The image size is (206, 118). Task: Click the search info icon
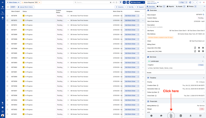(117, 2)
